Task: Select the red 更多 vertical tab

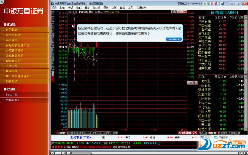Action: click(x=53, y=76)
